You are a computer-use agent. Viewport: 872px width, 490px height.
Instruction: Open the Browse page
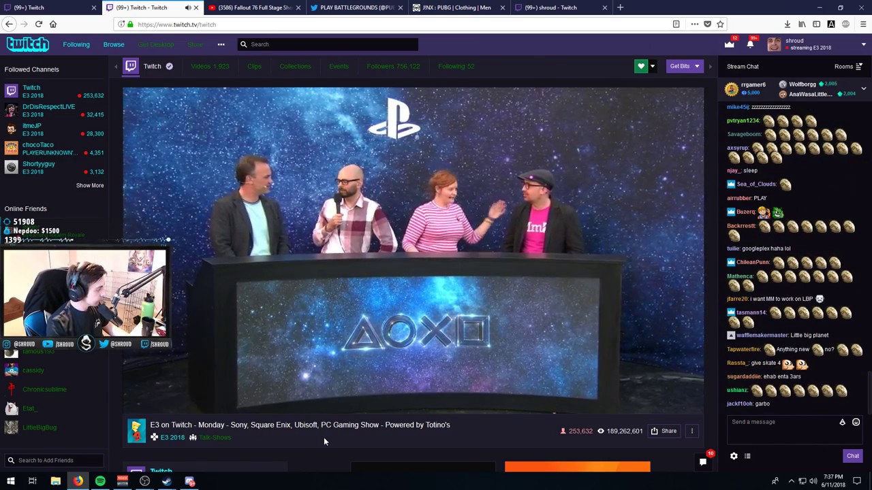coord(114,44)
